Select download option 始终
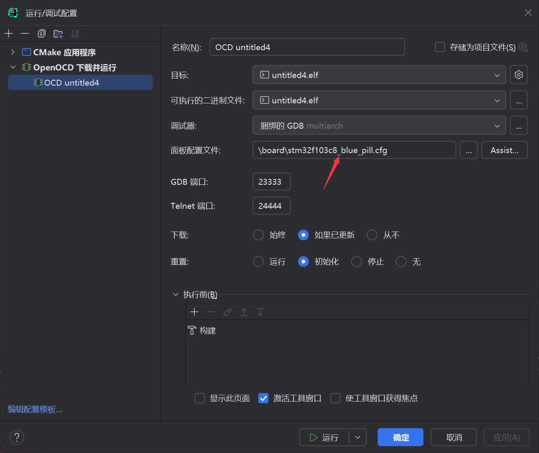Image resolution: width=539 pixels, height=453 pixels. point(258,235)
